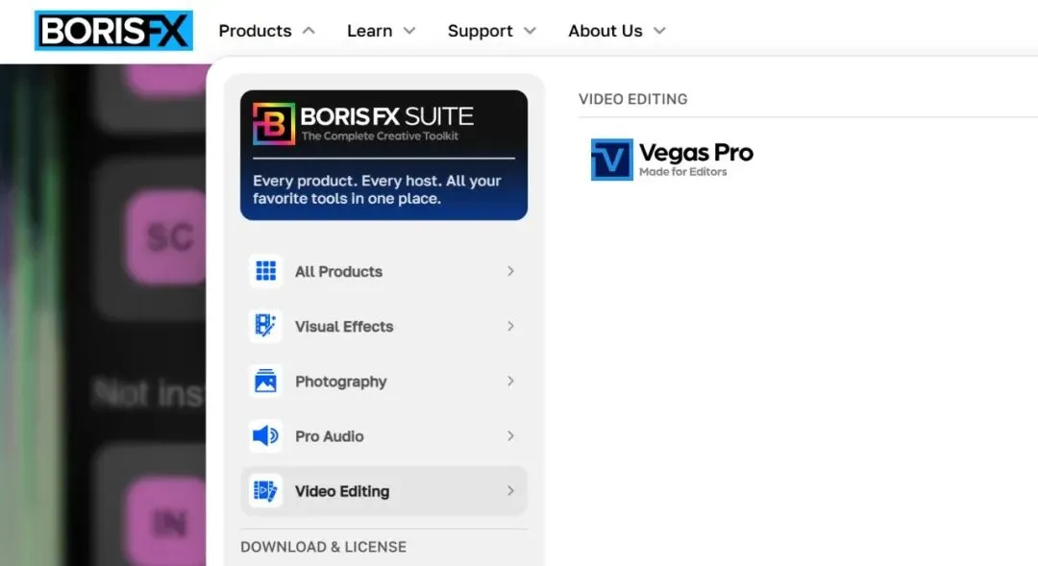Click the DOWNLOAD & LICENSE heading
Image resolution: width=1038 pixels, height=566 pixels.
[x=323, y=547]
